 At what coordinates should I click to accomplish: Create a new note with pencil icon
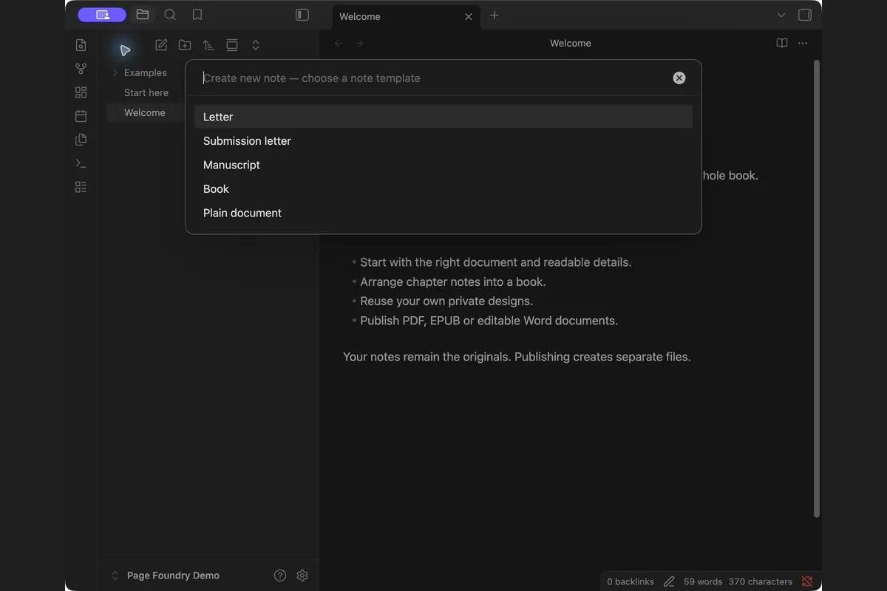[x=161, y=45]
